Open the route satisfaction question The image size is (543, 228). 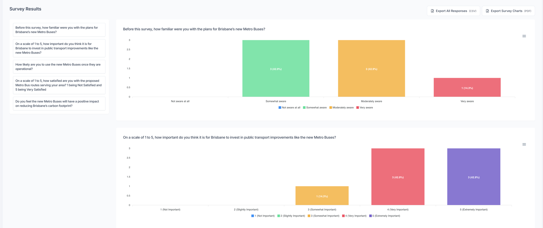(x=59, y=85)
